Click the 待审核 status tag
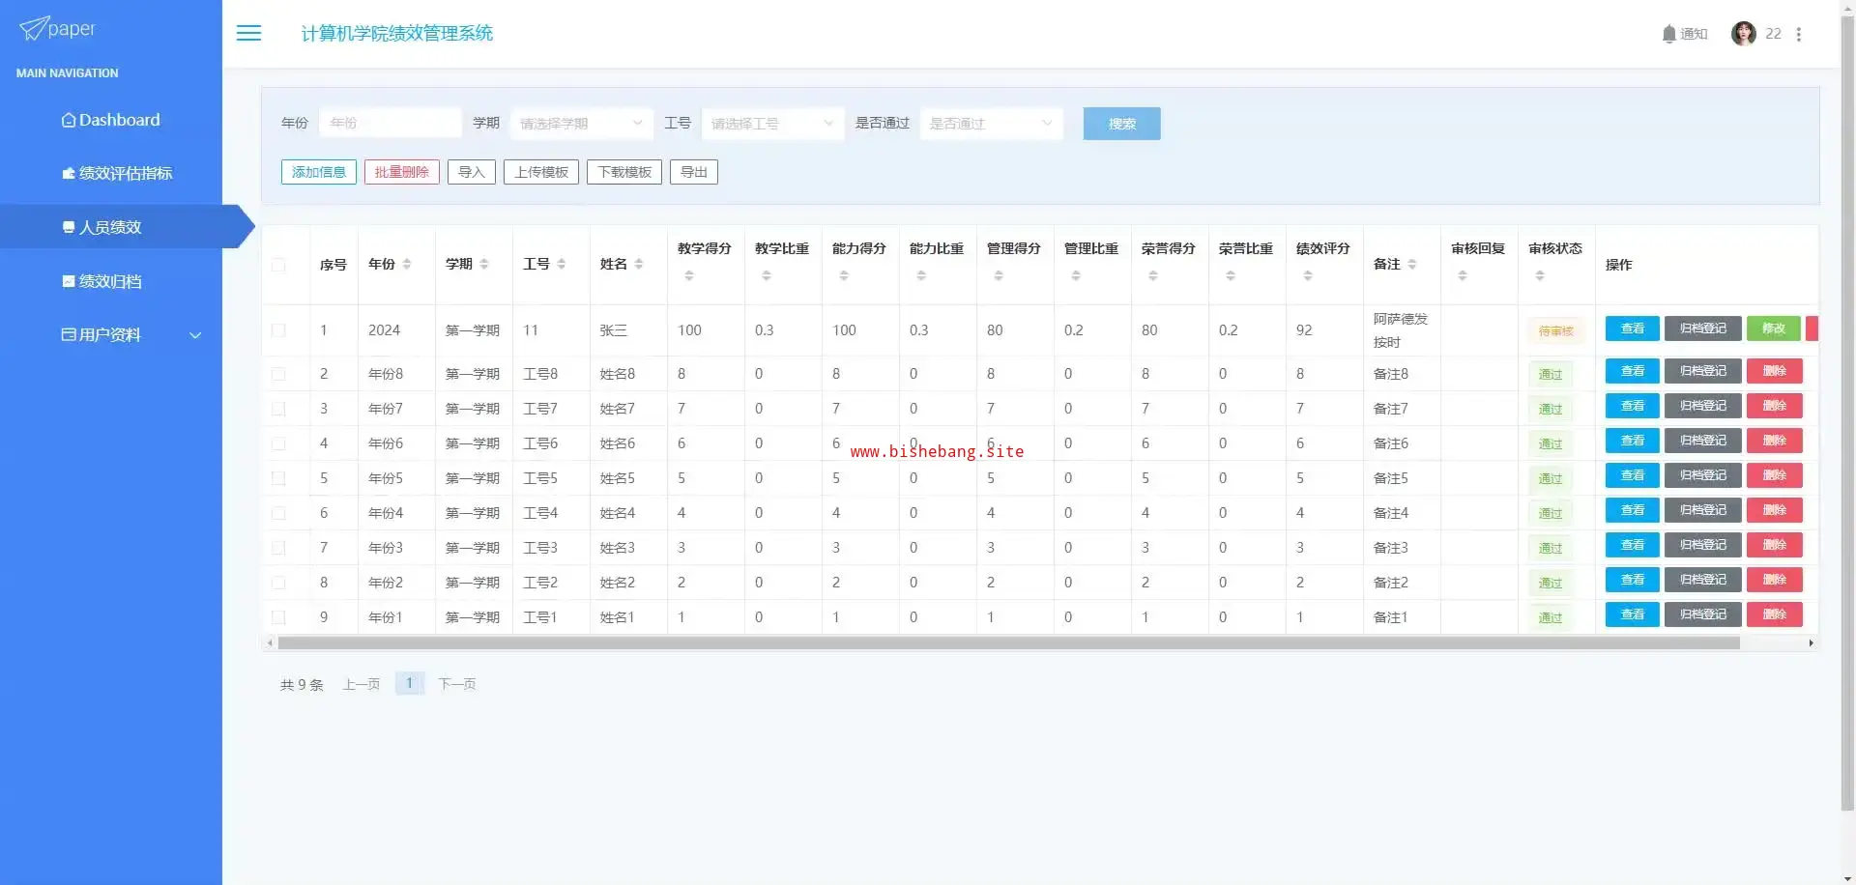Viewport: 1856px width, 885px height. pos(1556,331)
